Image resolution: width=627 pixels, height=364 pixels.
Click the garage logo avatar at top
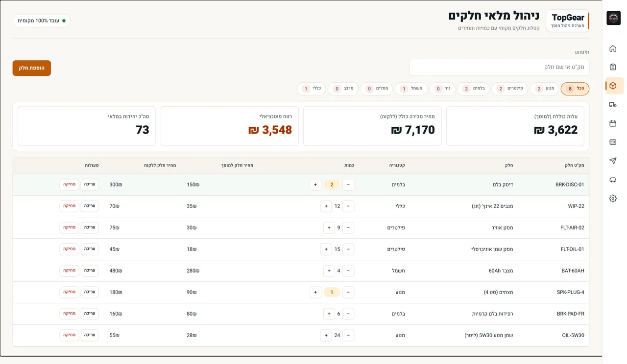(613, 18)
